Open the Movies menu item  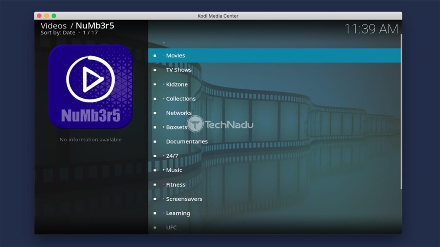click(275, 55)
